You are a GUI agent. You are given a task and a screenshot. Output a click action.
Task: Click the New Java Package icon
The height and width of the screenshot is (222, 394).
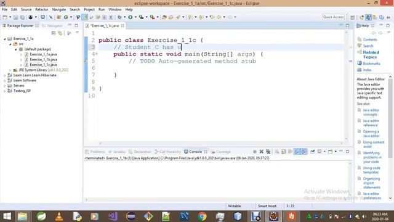click(59, 17)
